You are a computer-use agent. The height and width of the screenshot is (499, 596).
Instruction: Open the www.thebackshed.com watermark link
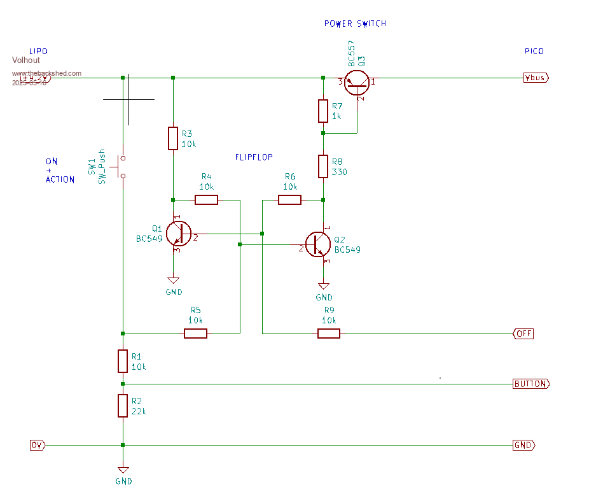tap(46, 73)
